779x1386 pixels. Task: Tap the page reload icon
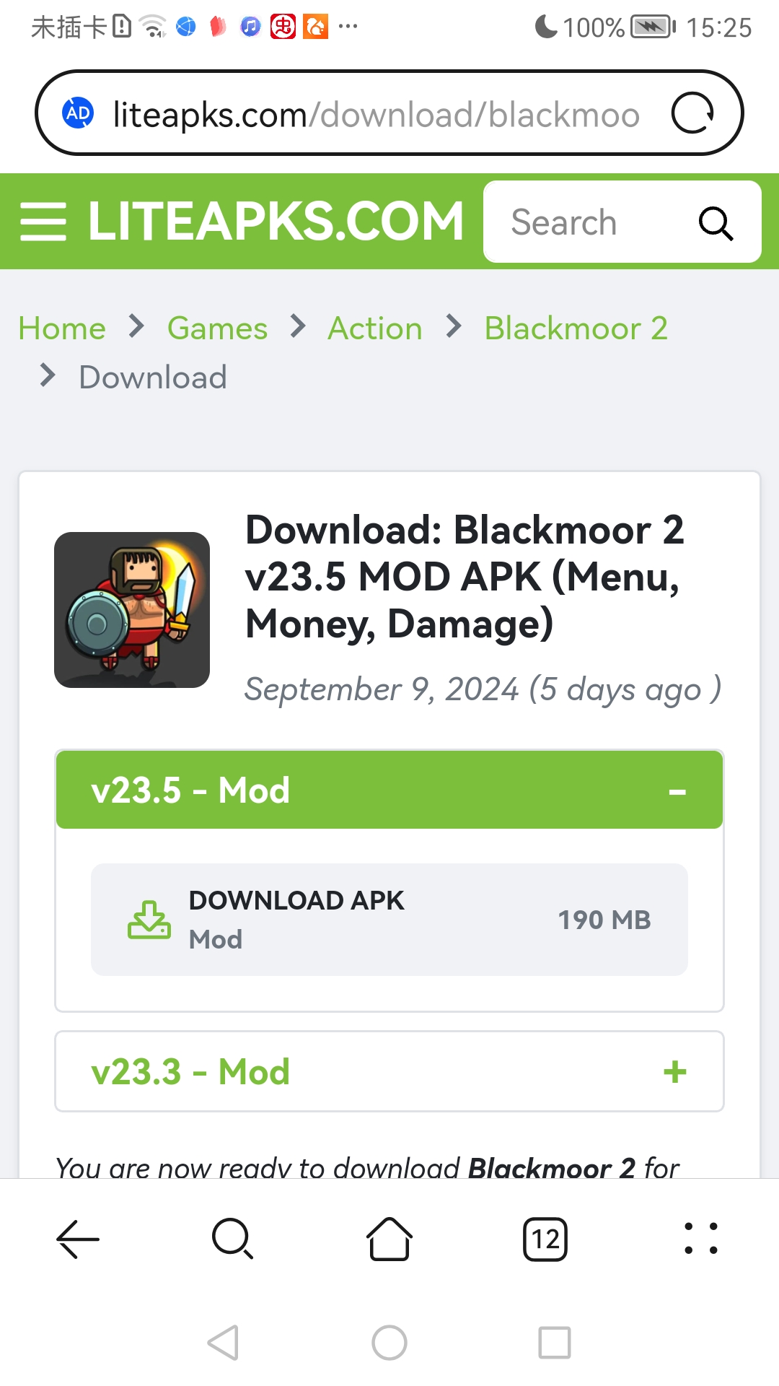[692, 113]
